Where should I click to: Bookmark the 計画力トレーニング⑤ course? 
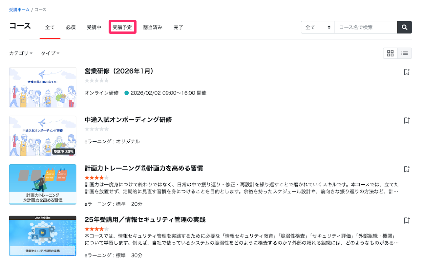pos(407,169)
